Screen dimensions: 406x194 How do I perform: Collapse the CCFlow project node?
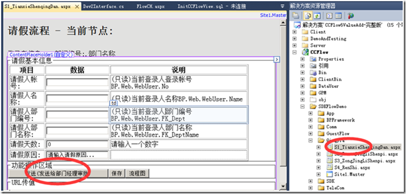294,52
